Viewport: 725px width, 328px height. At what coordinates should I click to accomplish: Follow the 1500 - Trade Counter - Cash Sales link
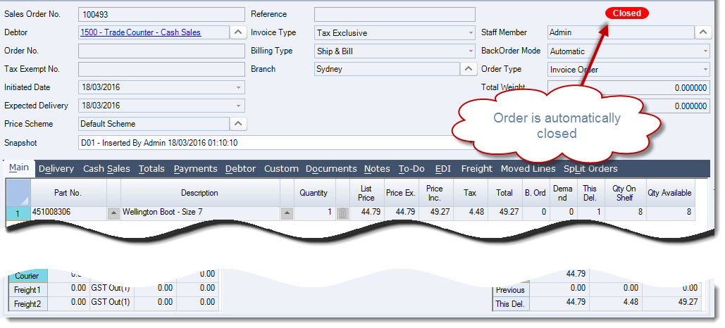coord(141,32)
